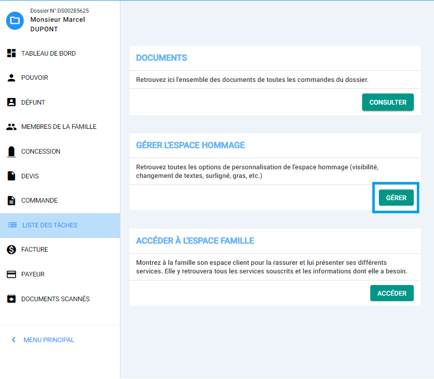Click the Commande document icon
This screenshot has height=379, width=434.
[x=11, y=201]
